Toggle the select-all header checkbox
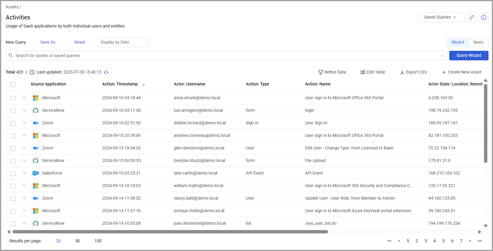 (x=13, y=85)
